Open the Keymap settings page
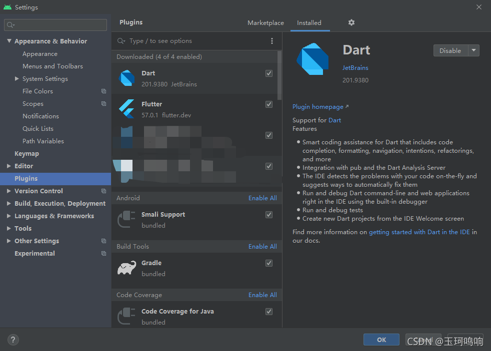This screenshot has width=491, height=351. click(x=26, y=153)
